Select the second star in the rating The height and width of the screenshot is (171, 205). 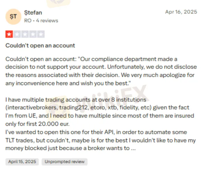[x=17, y=34]
